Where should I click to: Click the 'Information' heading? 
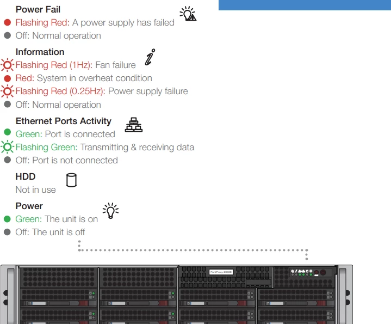click(x=40, y=52)
